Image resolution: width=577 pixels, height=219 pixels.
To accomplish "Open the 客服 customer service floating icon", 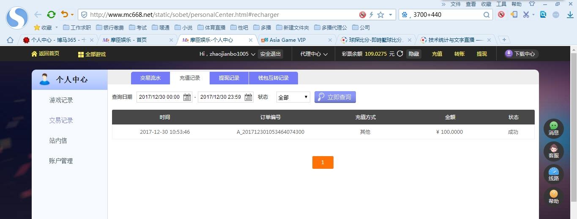I will coord(554,151).
